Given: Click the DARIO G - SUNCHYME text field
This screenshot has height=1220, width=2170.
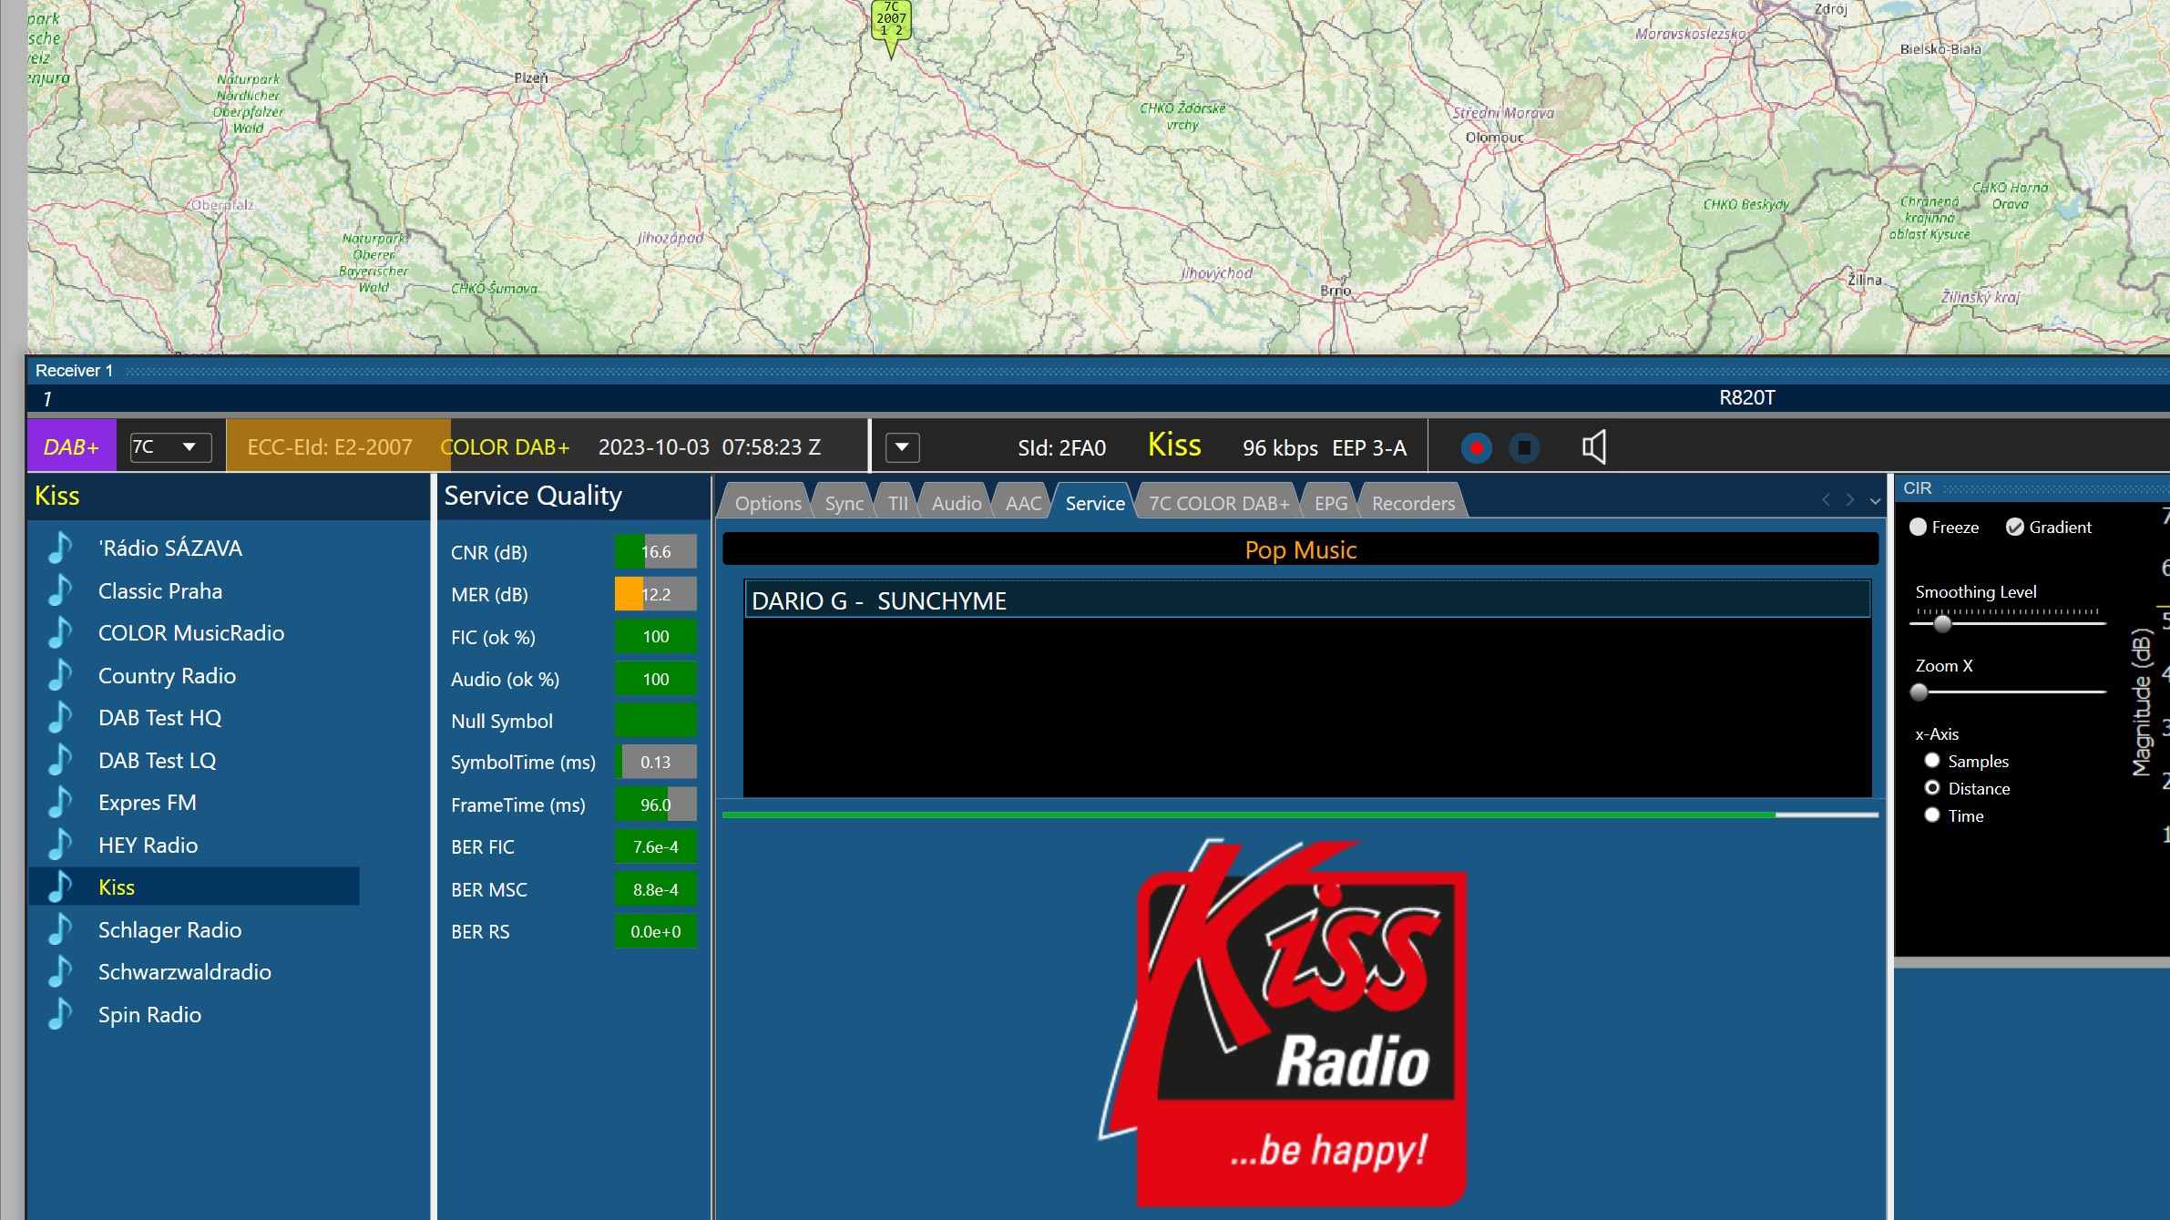Looking at the screenshot, I should tap(1307, 600).
